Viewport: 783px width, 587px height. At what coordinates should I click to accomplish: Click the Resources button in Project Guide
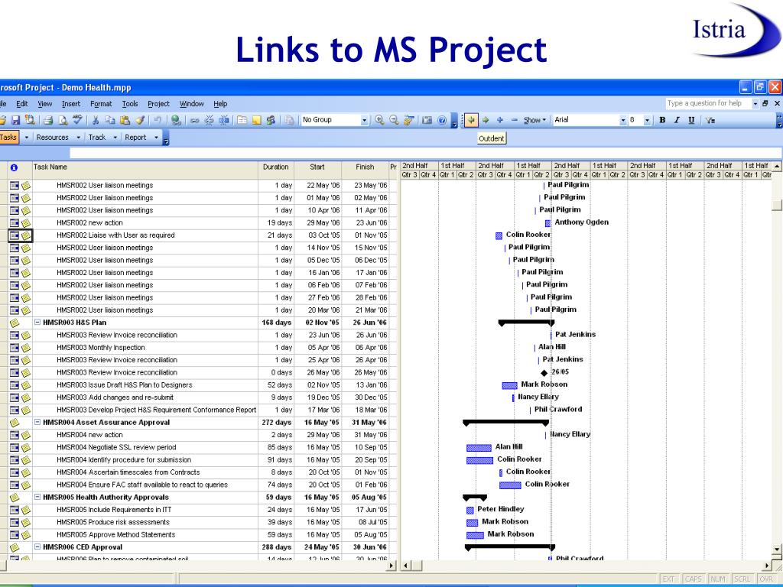53,138
